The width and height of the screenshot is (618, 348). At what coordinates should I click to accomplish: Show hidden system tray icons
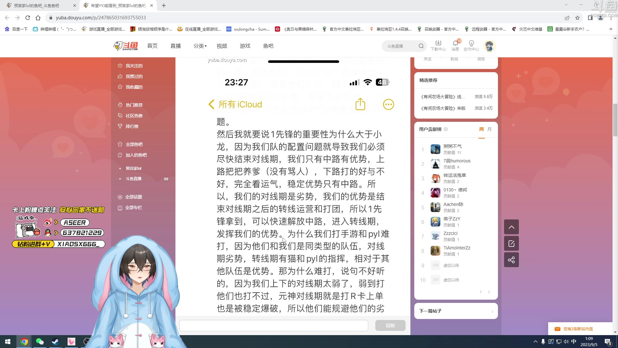click(536, 342)
